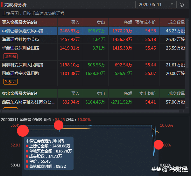This screenshot has height=176, width=191.
Task: Click net amount -526.92万
Action: click(x=123, y=73)
